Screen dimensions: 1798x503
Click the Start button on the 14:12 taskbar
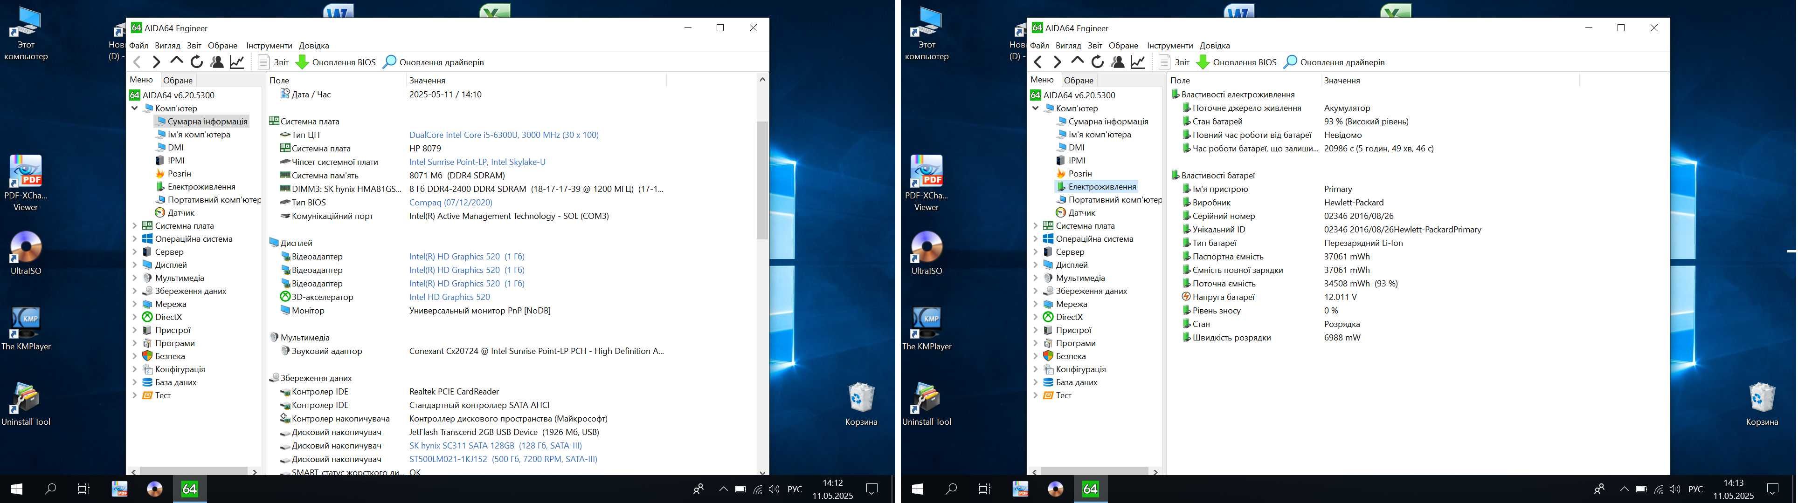click(17, 489)
